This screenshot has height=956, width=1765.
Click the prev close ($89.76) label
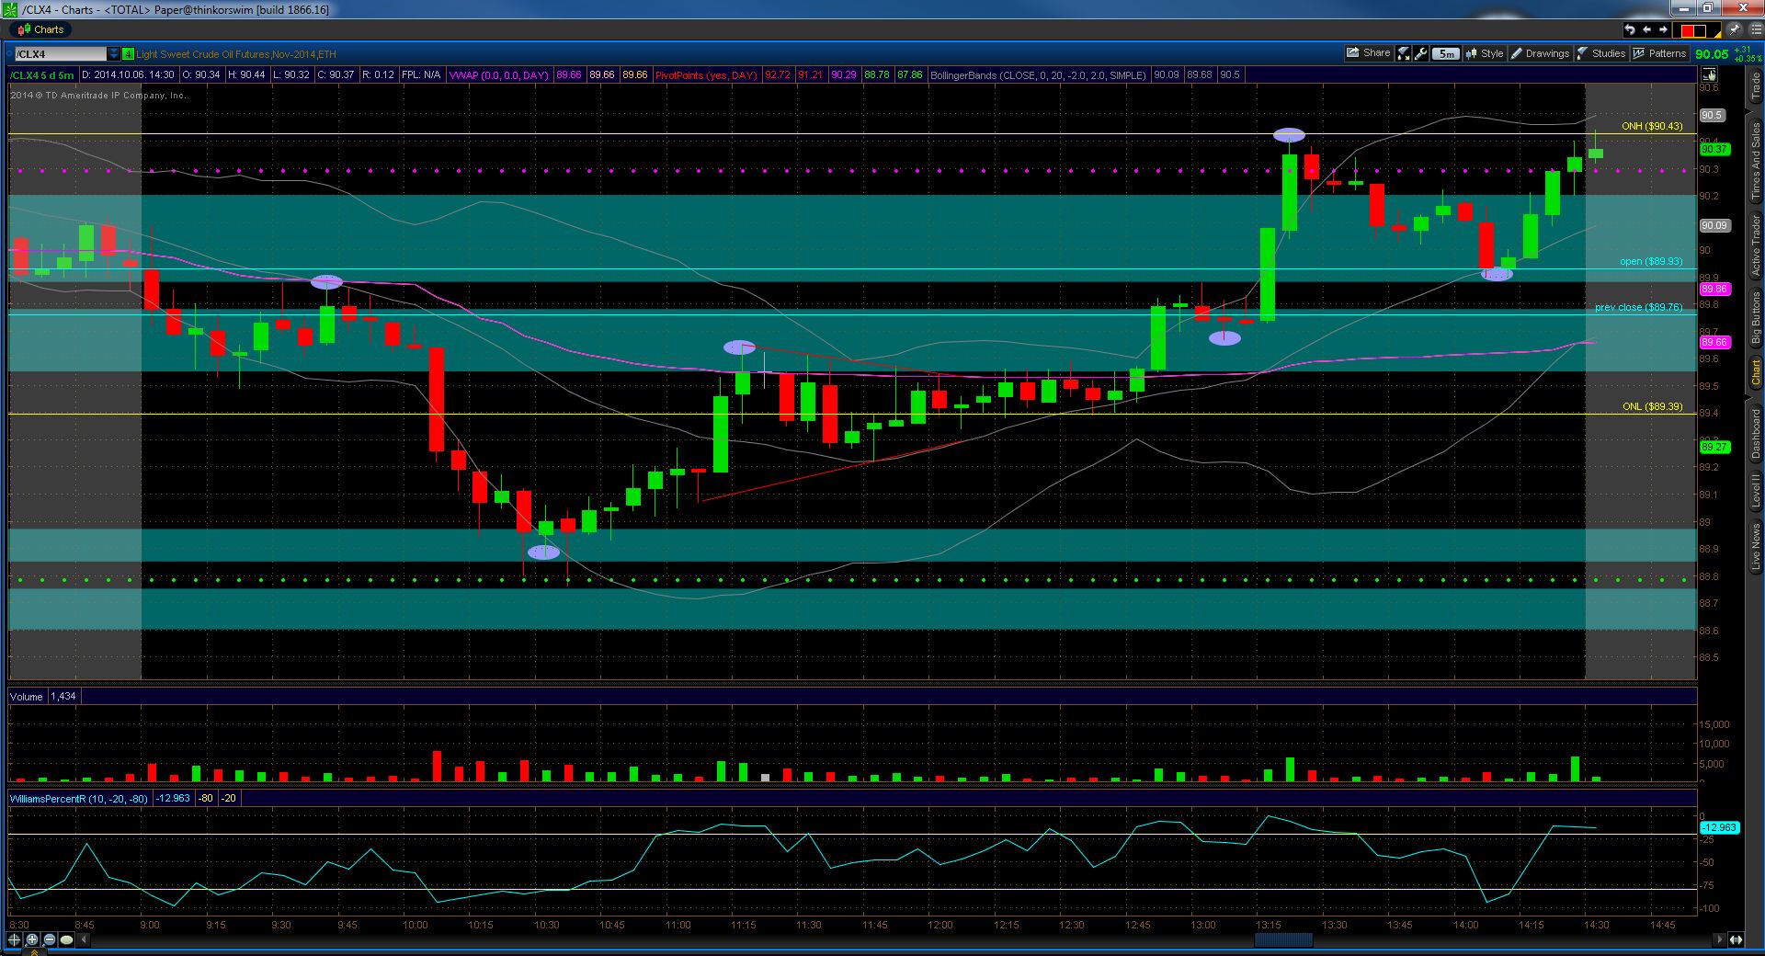pyautogui.click(x=1639, y=307)
